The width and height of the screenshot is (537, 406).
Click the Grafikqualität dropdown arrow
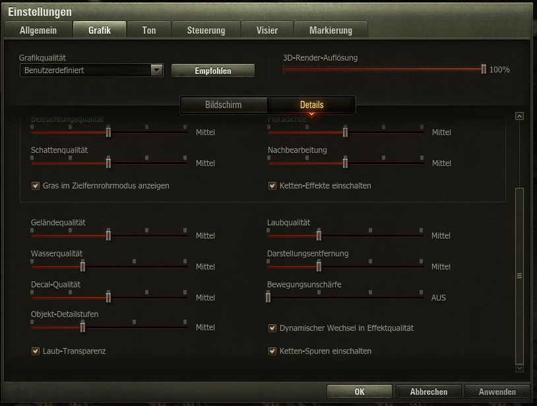pyautogui.click(x=156, y=70)
